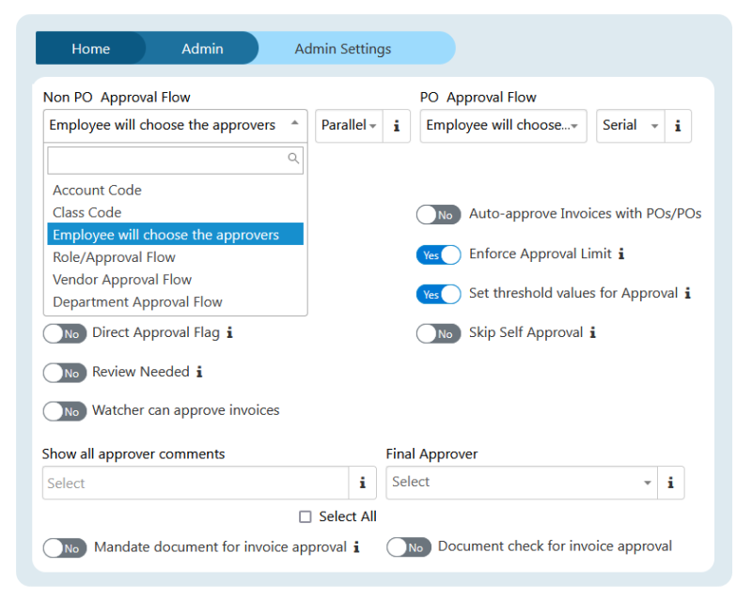Click info icon next to Skip Self Approval

[x=593, y=333]
